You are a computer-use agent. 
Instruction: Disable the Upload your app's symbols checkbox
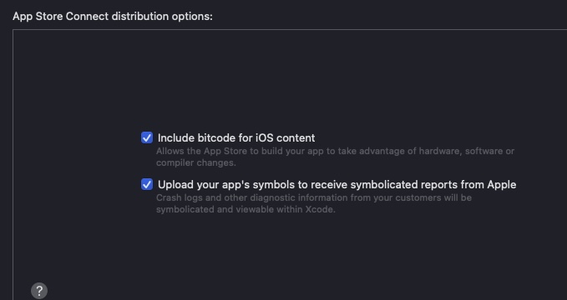click(x=147, y=184)
